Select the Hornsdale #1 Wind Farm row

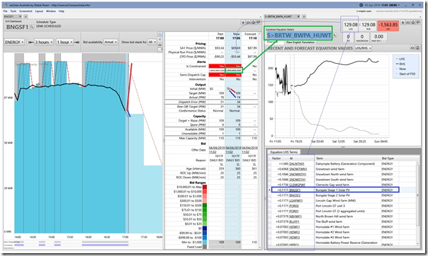click(342, 227)
